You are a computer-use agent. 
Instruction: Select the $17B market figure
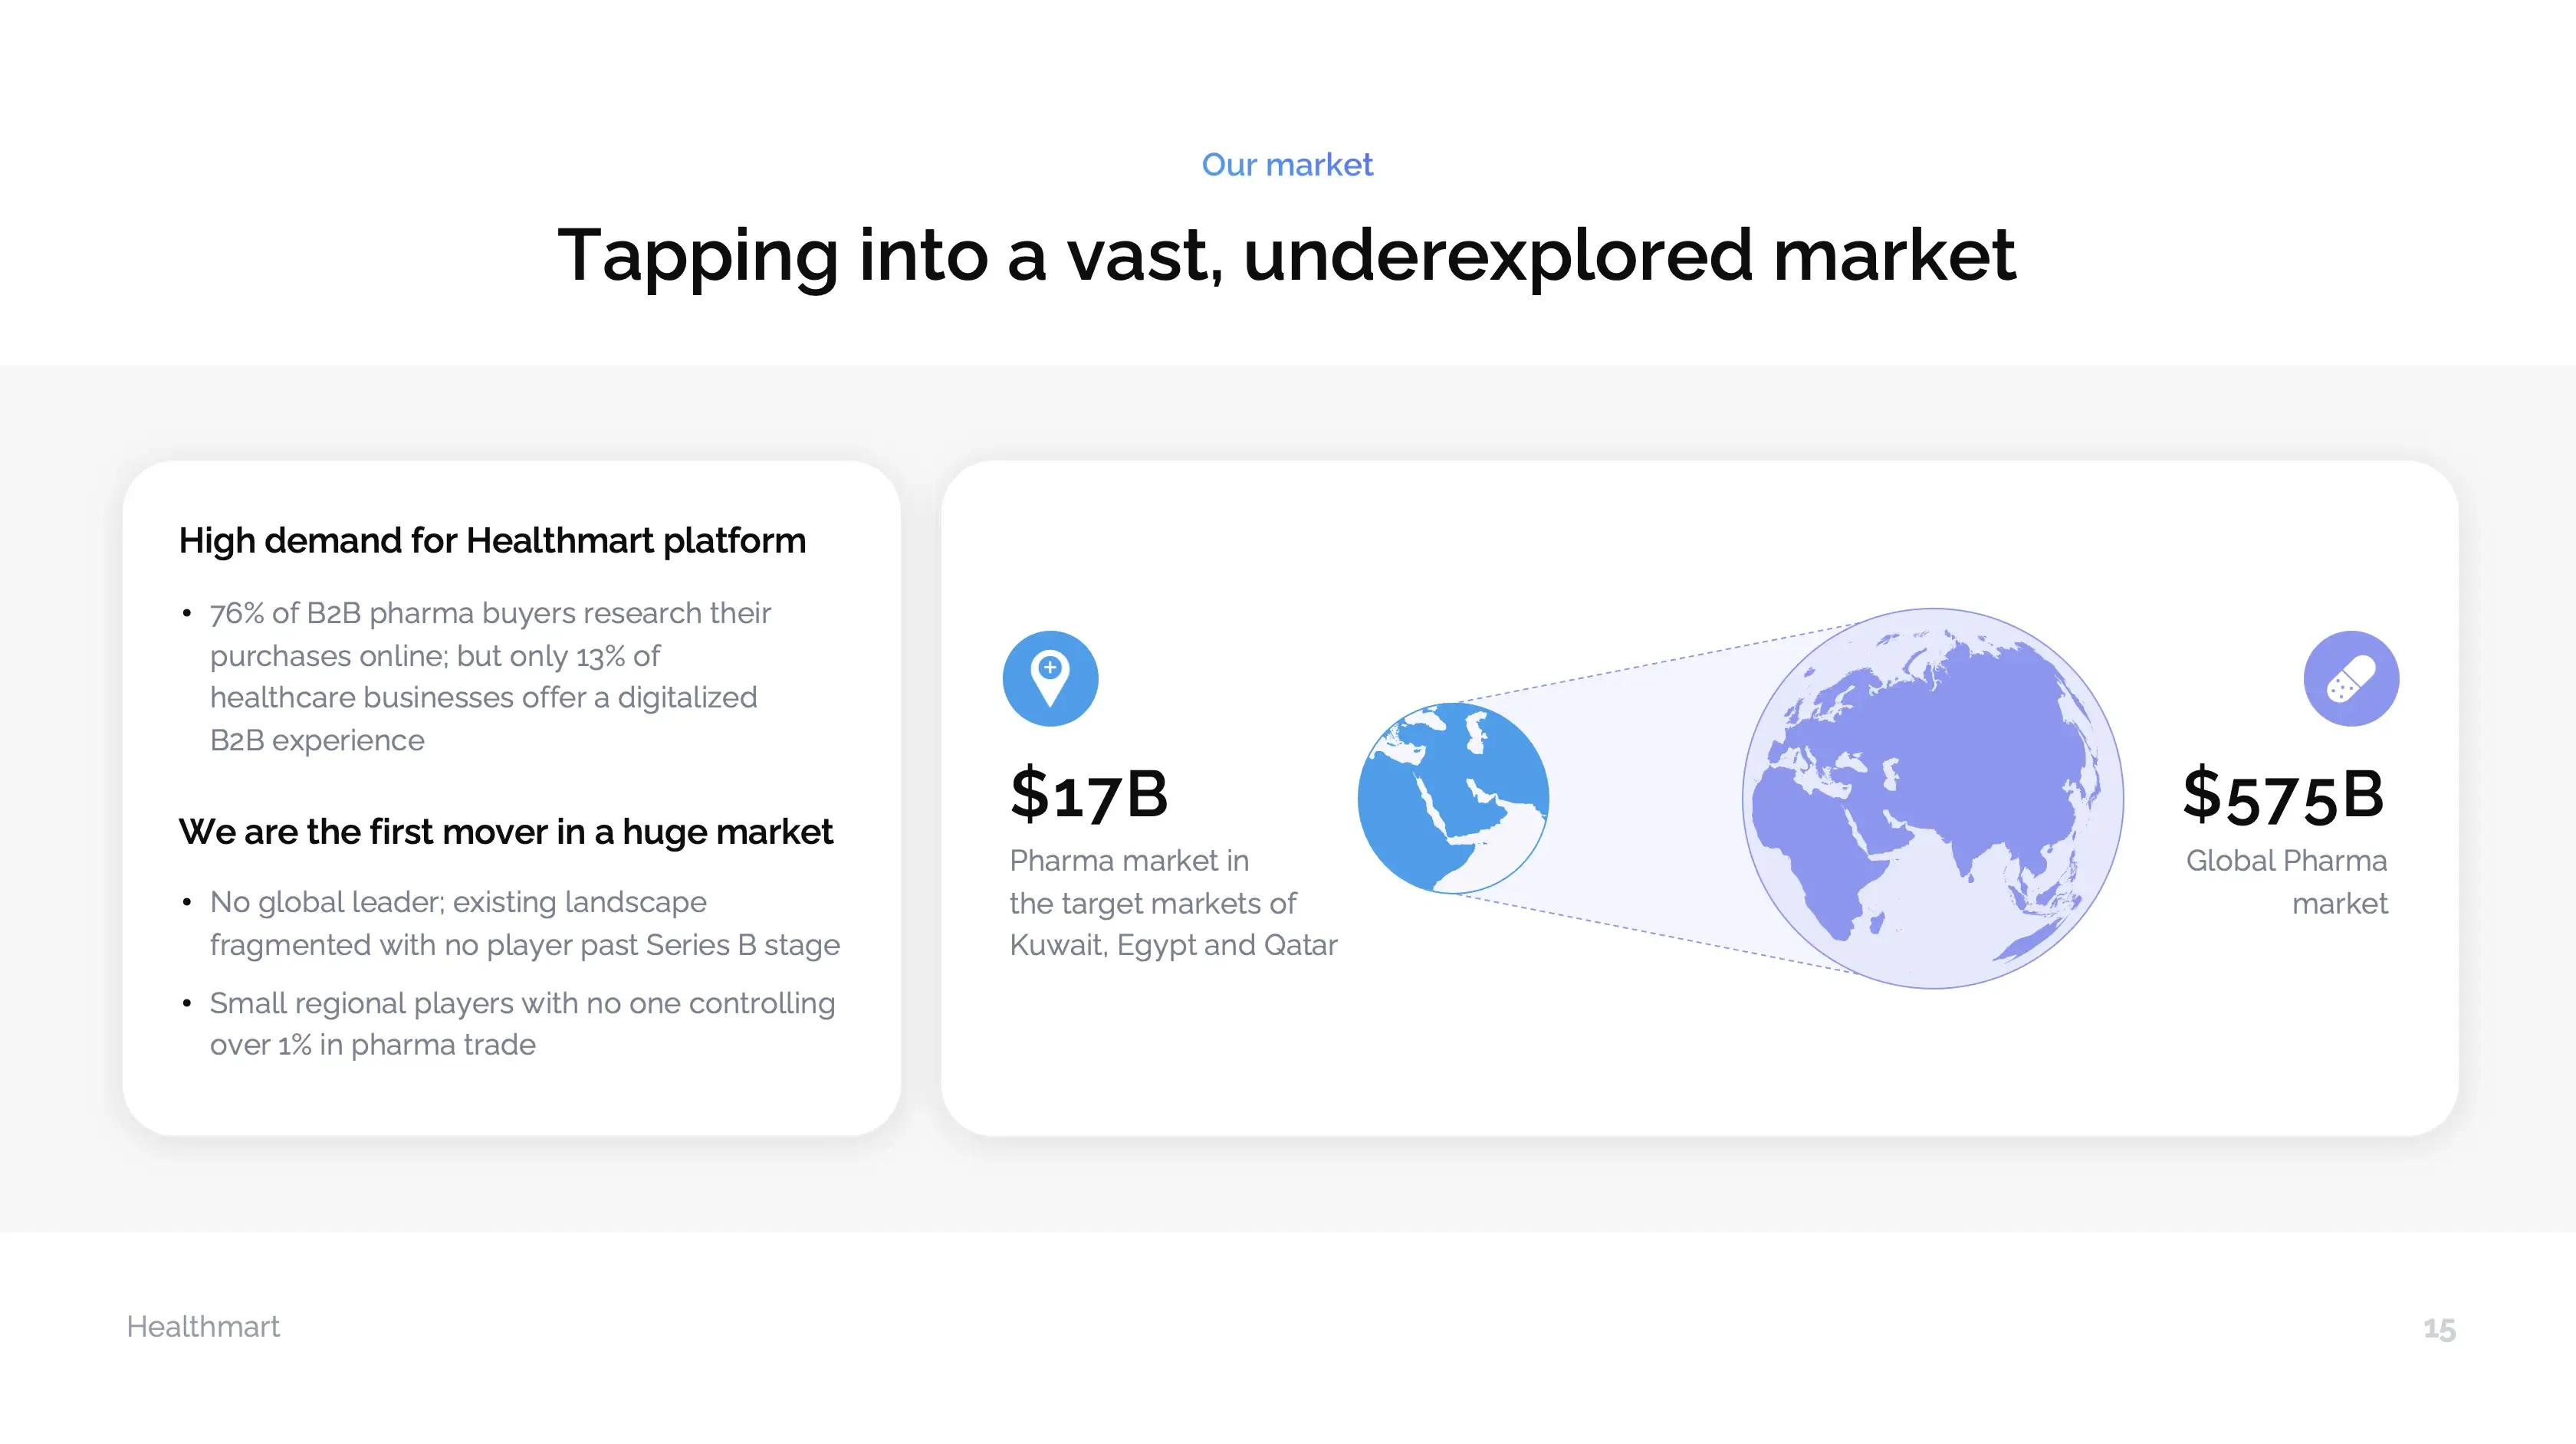coord(1089,795)
